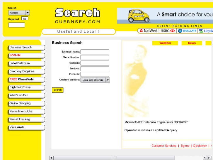Switch to the News tab
Image resolution: width=213 pixels, height=160 pixels.
pos(192,43)
